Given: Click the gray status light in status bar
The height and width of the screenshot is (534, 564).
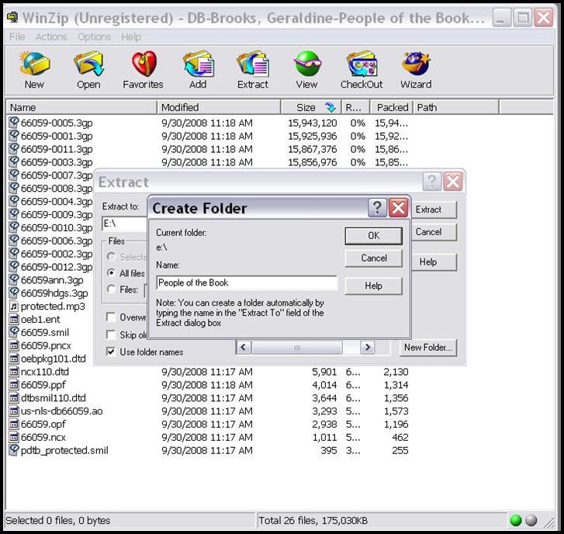Looking at the screenshot, I should [531, 520].
